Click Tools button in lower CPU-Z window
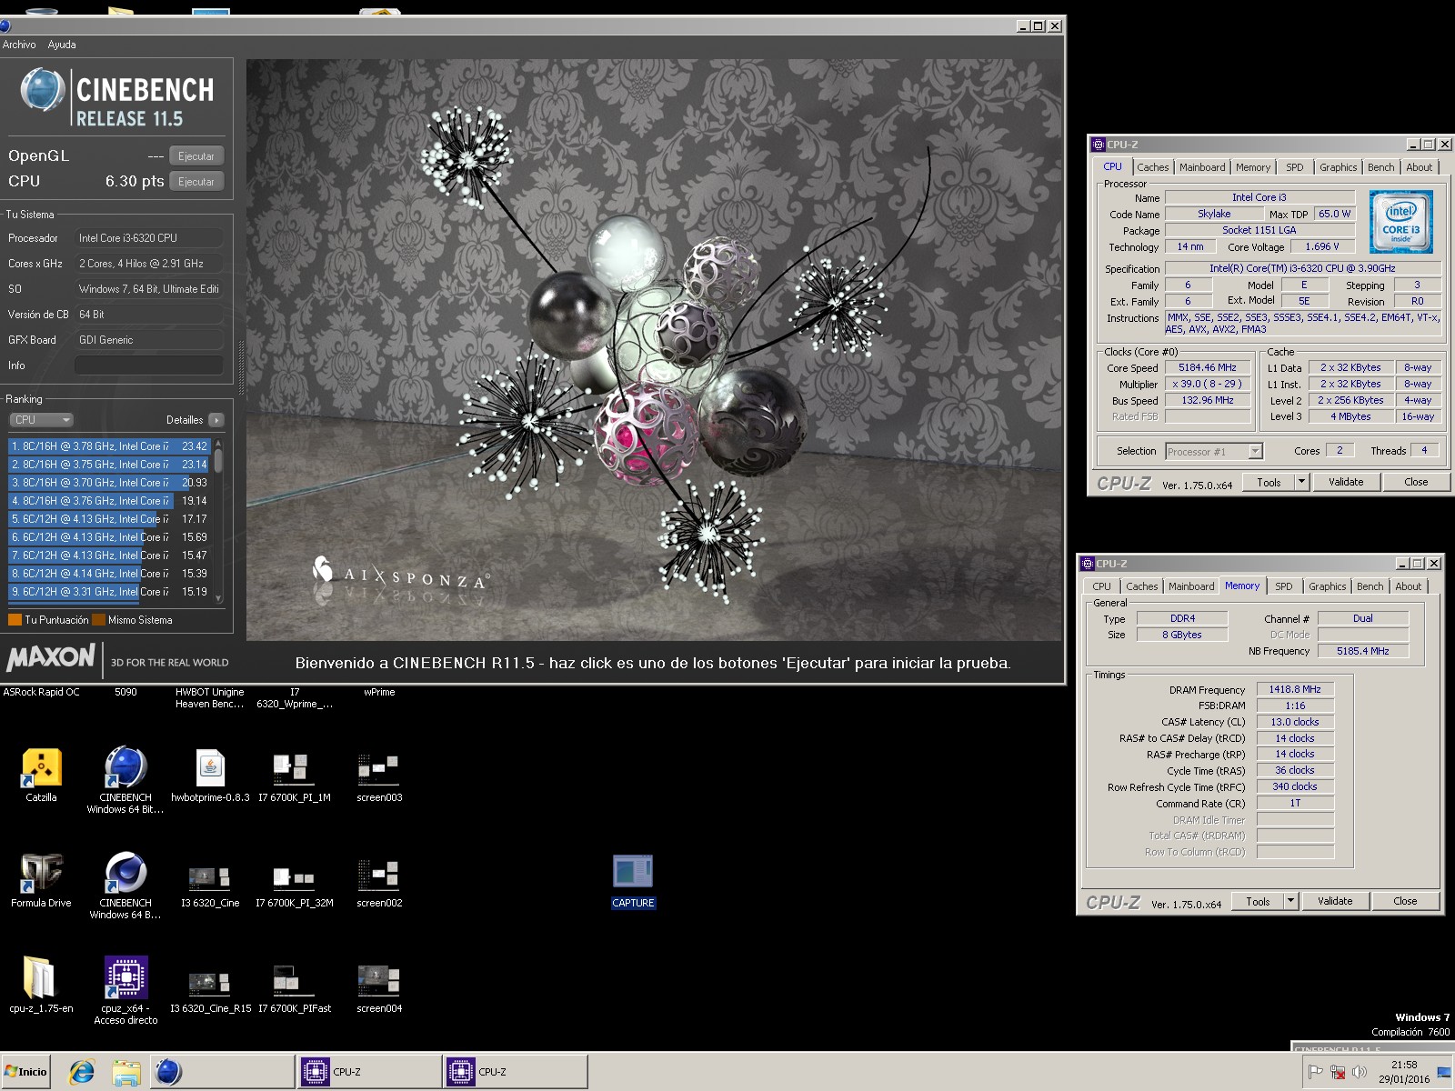 click(1258, 902)
